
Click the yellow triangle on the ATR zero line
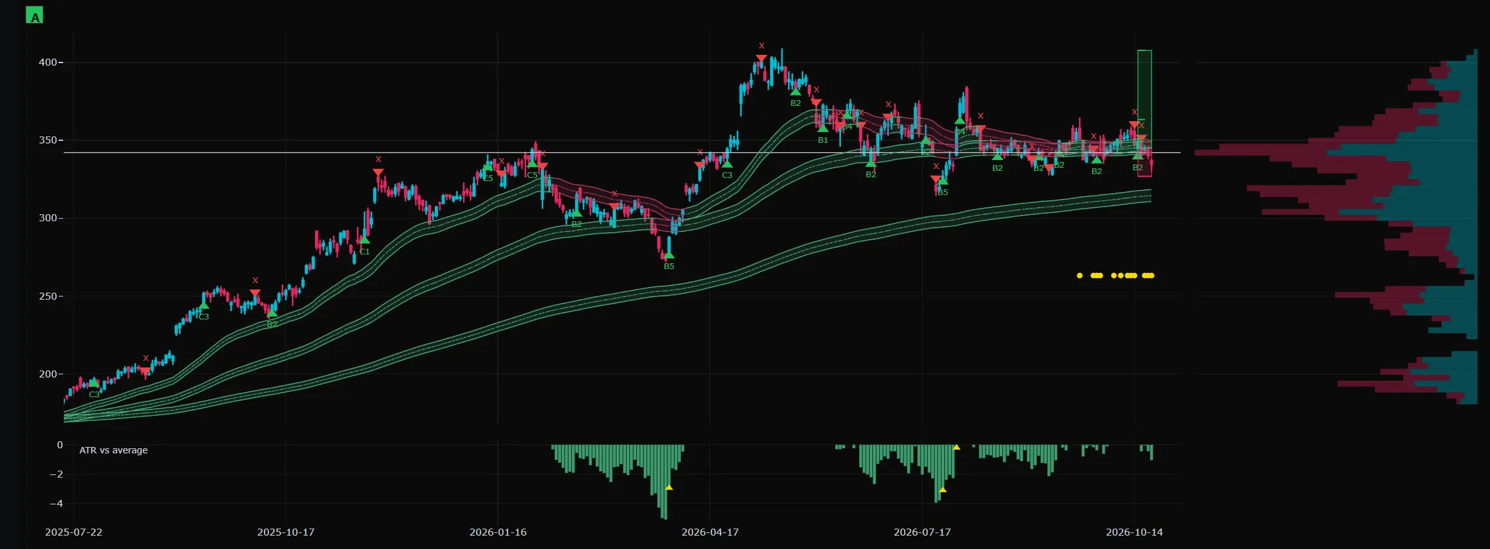pos(956,447)
